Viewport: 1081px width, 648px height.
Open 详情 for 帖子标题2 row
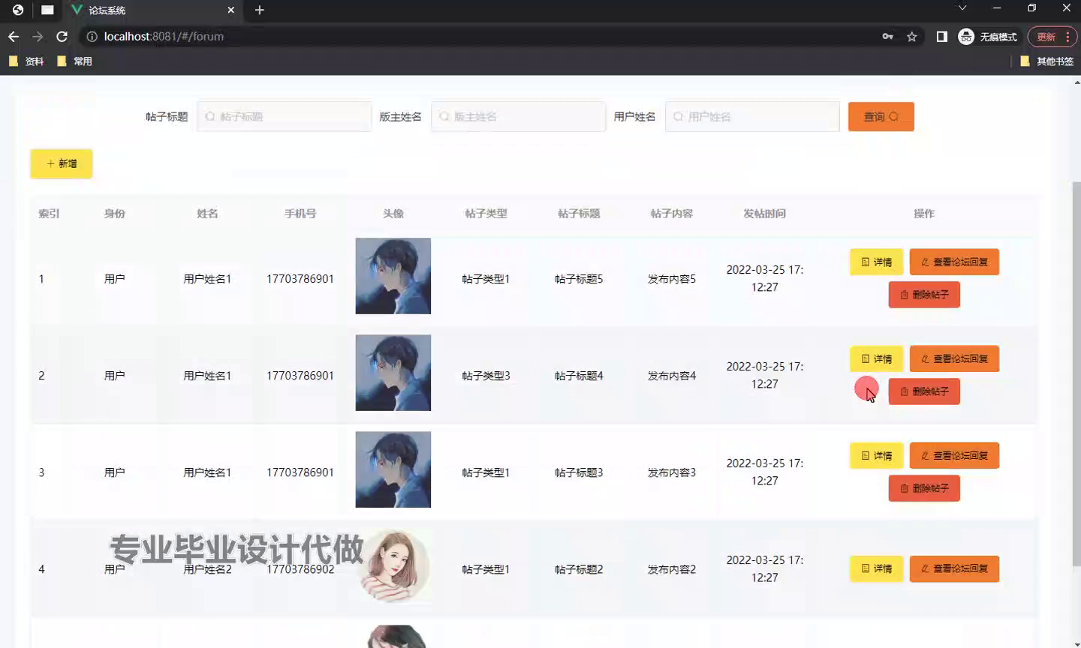tap(876, 568)
